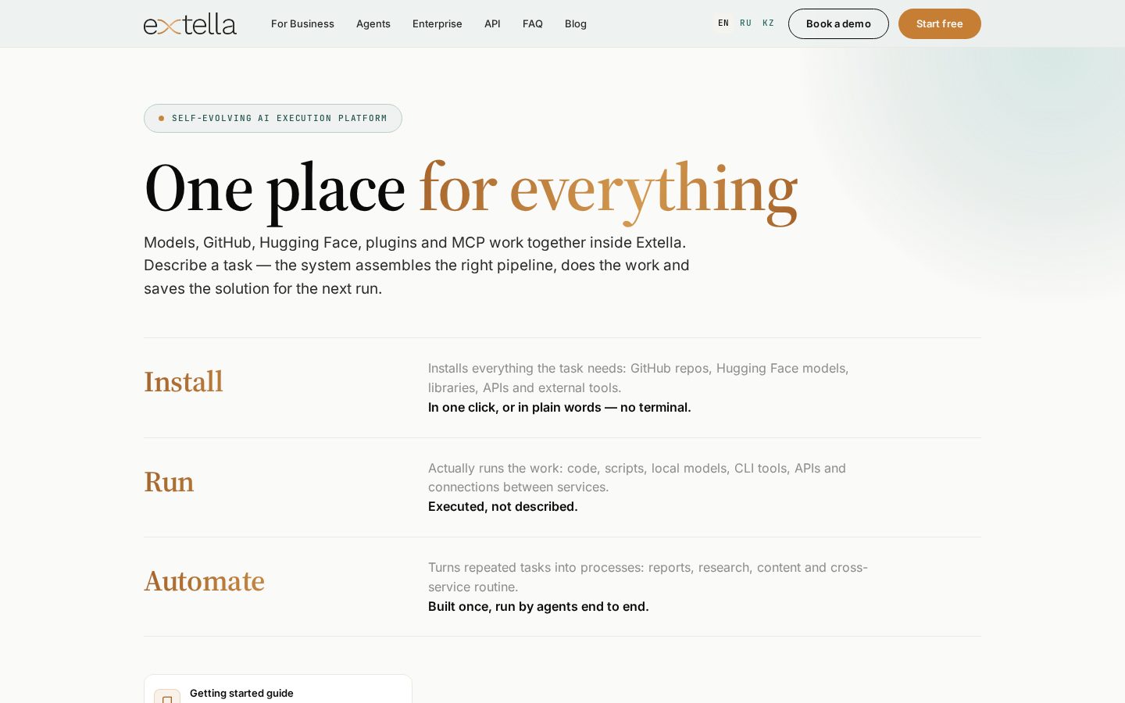The height and width of the screenshot is (703, 1125).
Task: Click the Run heading
Action: [169, 482]
